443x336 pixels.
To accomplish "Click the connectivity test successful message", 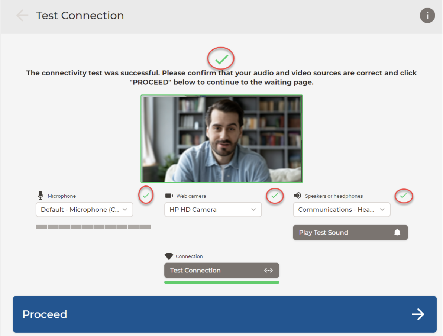I will (x=221, y=77).
